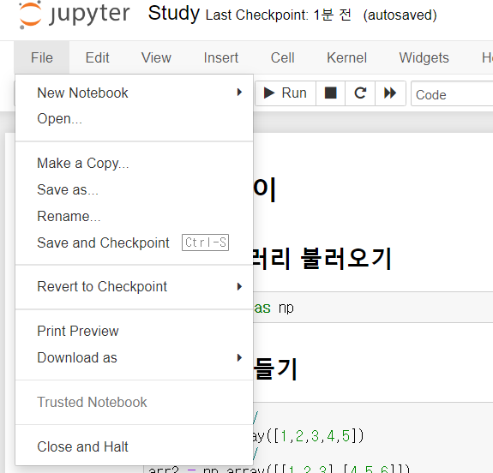Expand the Revert to Checkpoint submenu arrow

tap(239, 286)
